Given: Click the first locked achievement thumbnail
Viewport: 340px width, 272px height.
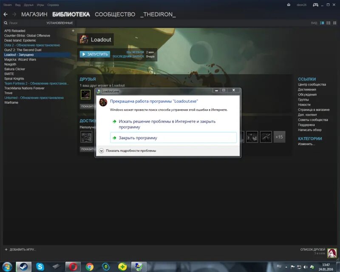Looking at the screenshot, I should pos(86,137).
